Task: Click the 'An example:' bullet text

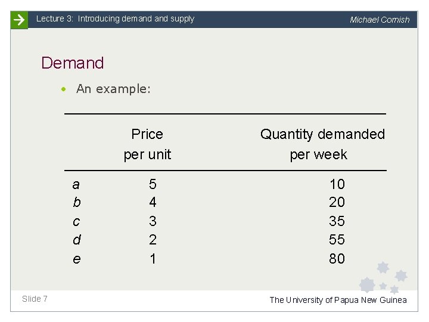Action: 113,89
